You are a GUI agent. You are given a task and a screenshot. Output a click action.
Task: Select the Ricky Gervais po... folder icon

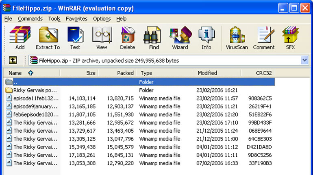9,90
